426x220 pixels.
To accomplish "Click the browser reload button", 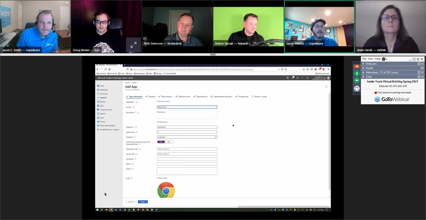I will [105, 69].
